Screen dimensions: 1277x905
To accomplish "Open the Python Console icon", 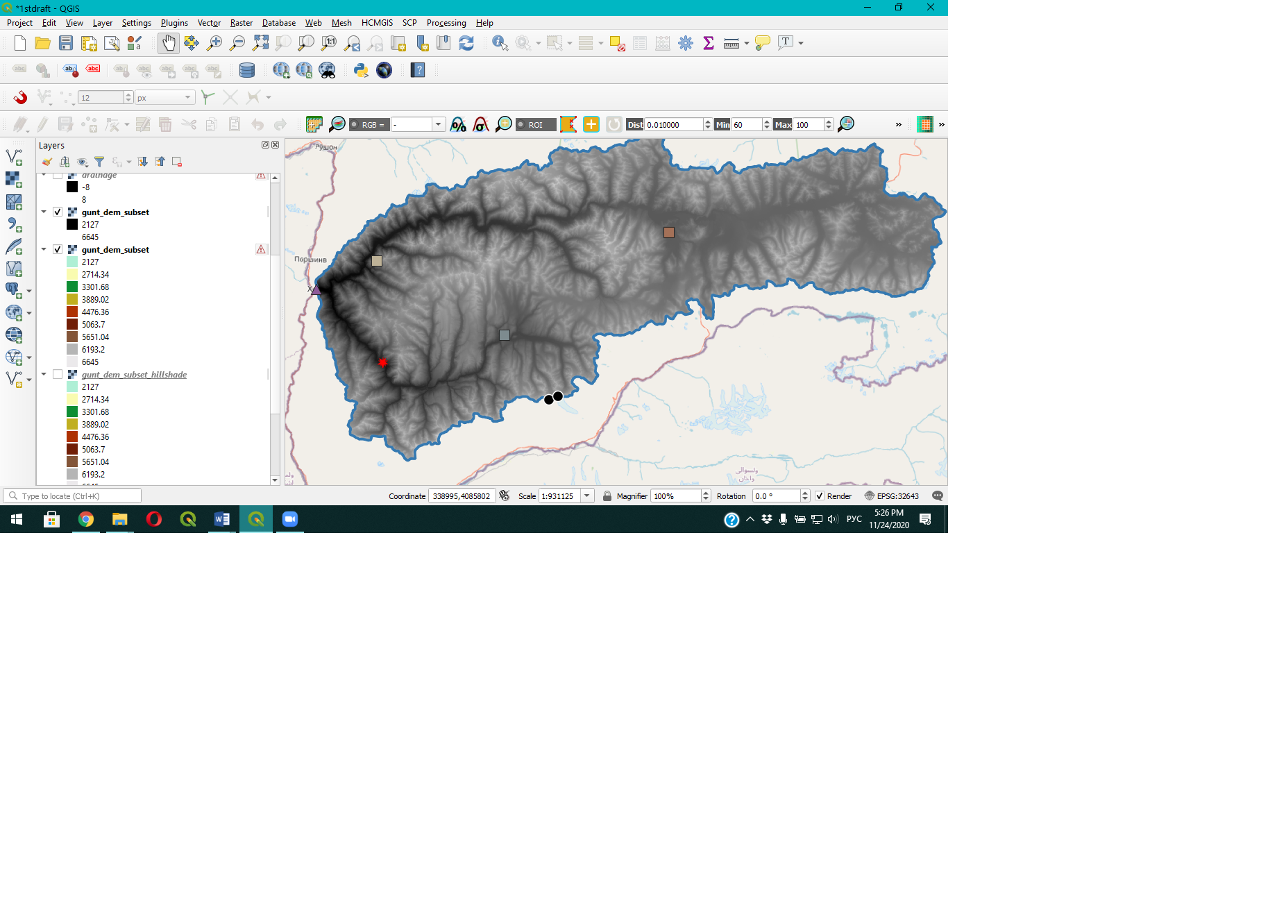I will [361, 70].
